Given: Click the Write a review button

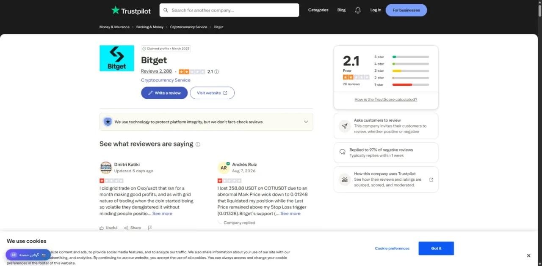Looking at the screenshot, I should coord(164,93).
